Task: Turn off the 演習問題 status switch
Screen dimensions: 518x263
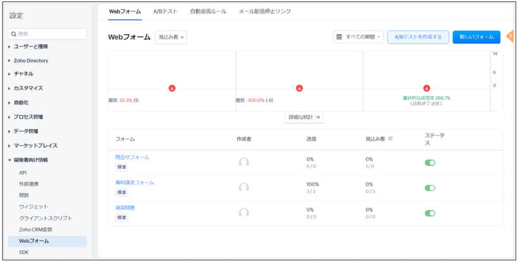Action: [x=430, y=213]
